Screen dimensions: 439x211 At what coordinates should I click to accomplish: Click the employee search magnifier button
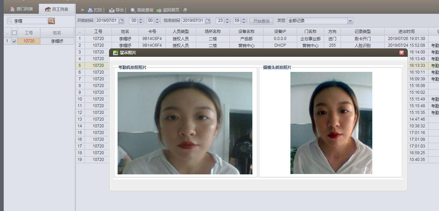click(x=52, y=21)
